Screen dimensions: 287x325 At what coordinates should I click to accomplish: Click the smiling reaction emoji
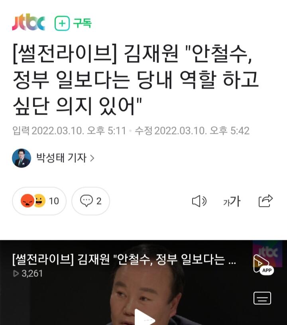coord(39,200)
